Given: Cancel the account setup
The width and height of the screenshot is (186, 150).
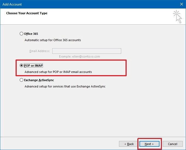Looking at the screenshot, I should click(173, 144).
